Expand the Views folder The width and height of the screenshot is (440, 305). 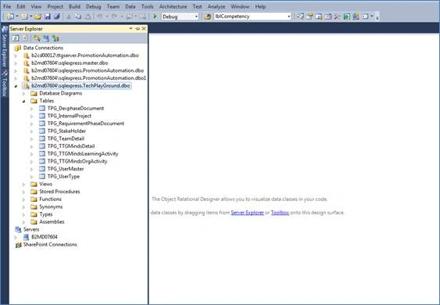click(x=24, y=185)
